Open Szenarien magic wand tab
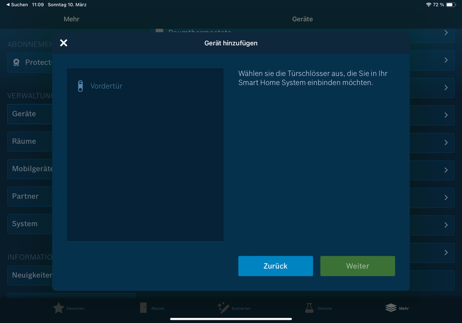This screenshot has width=462, height=323. [223, 308]
